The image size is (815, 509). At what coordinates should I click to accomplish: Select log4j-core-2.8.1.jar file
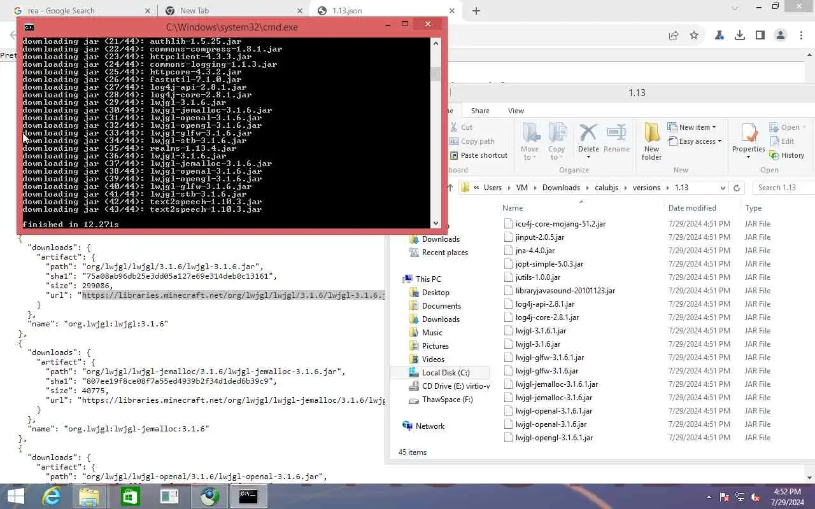(547, 317)
